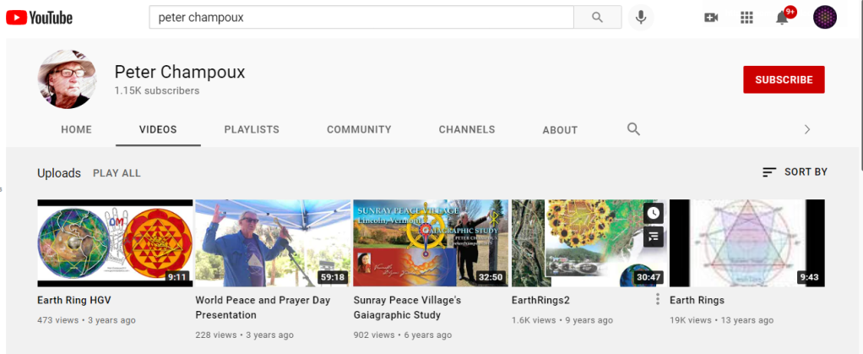Viewport: 863px width, 354px height.
Task: Click the search box containing peter champoux
Action: click(363, 17)
